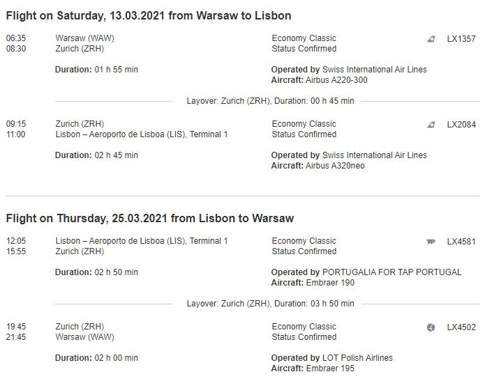Click the Swiss airline logo beside LX1357

(431, 39)
